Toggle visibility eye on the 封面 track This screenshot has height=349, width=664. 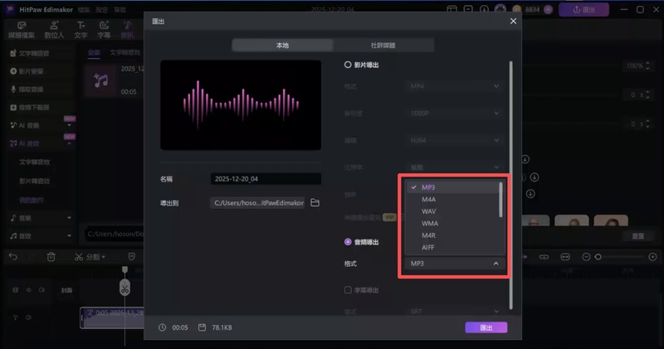point(29,290)
